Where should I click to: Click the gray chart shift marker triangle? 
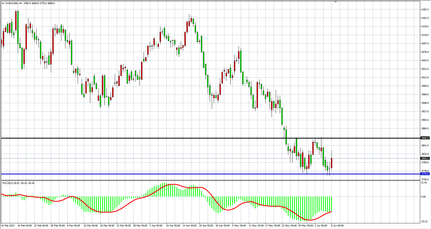(x=336, y=2)
